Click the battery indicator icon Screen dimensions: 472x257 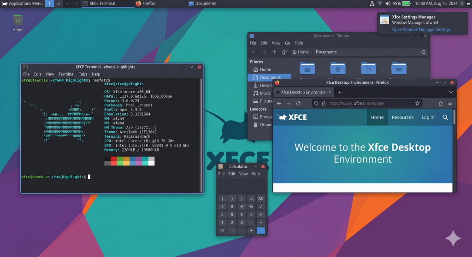click(x=407, y=4)
